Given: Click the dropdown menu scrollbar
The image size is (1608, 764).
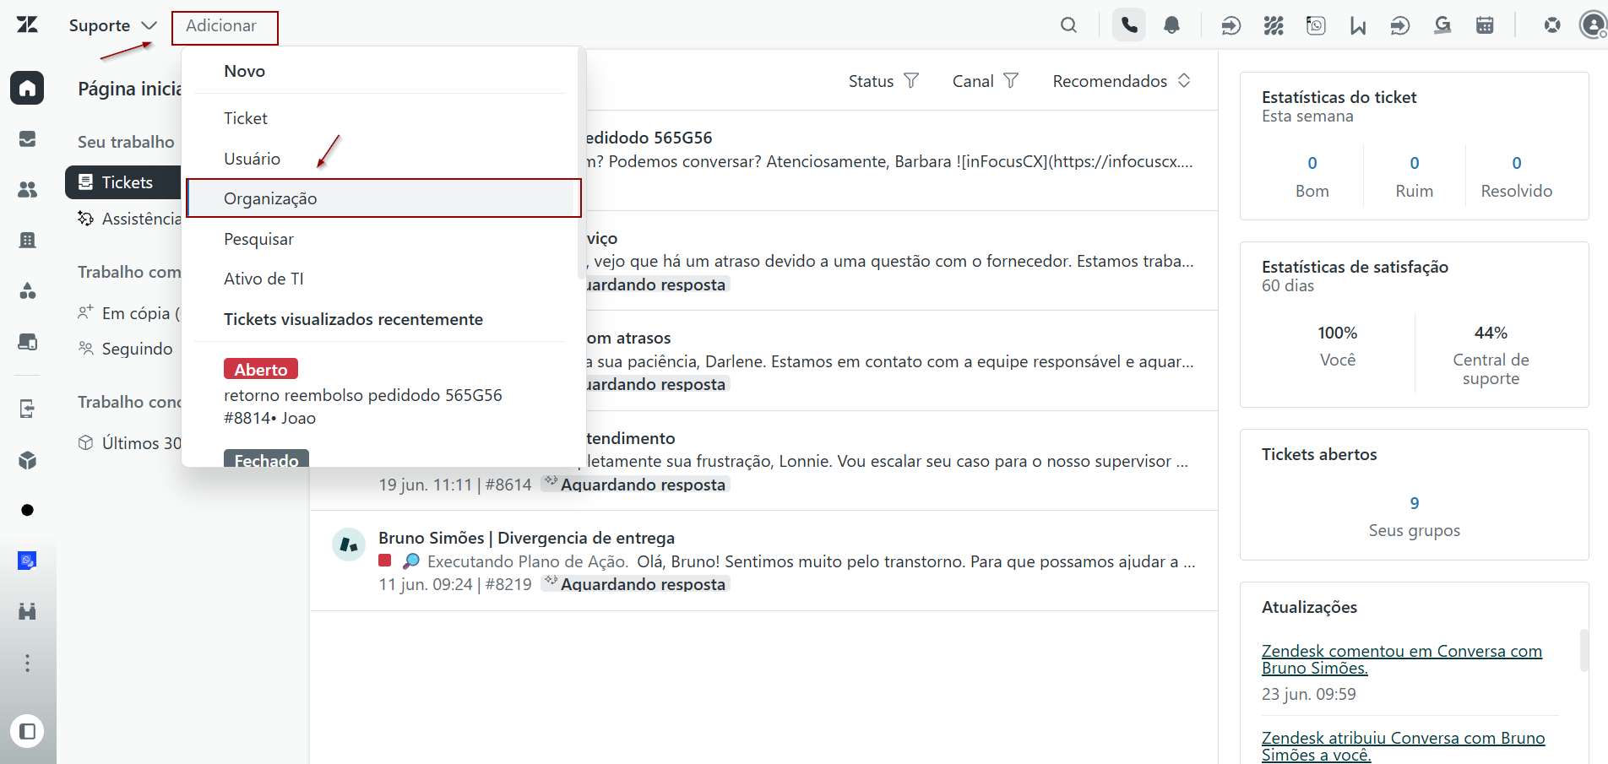Looking at the screenshot, I should click(581, 163).
